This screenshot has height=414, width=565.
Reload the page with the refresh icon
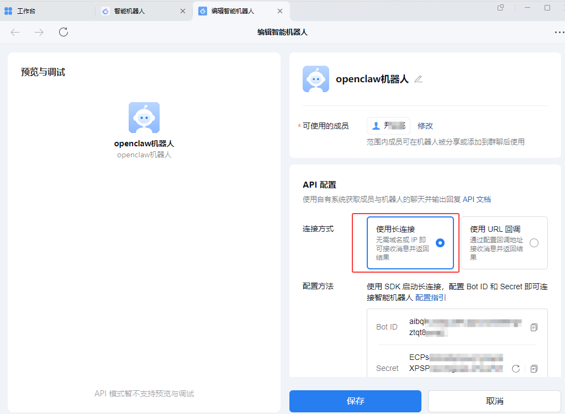point(64,32)
